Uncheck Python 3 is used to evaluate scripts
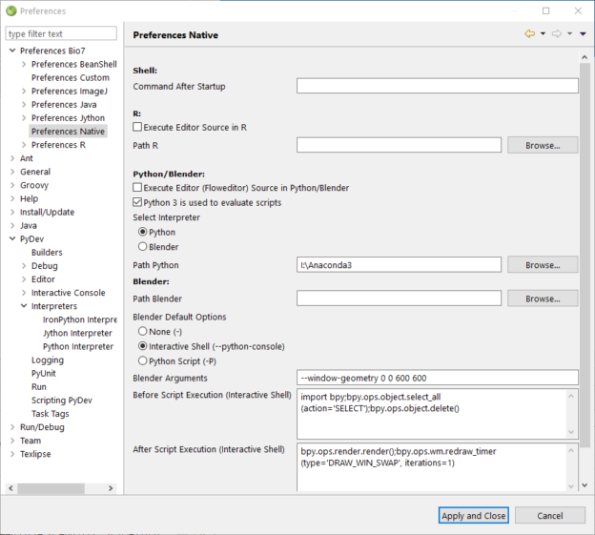The image size is (595, 535). [138, 202]
